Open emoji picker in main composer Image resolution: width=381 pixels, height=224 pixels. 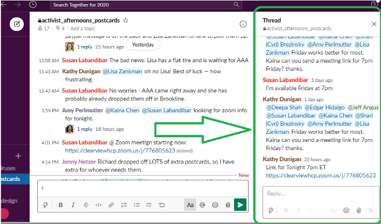pyautogui.click(x=215, y=205)
